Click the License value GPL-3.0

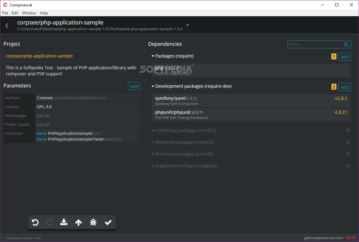point(44,107)
